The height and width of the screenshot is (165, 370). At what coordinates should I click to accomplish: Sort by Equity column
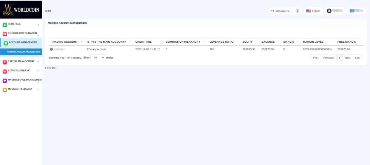pyautogui.click(x=250, y=42)
